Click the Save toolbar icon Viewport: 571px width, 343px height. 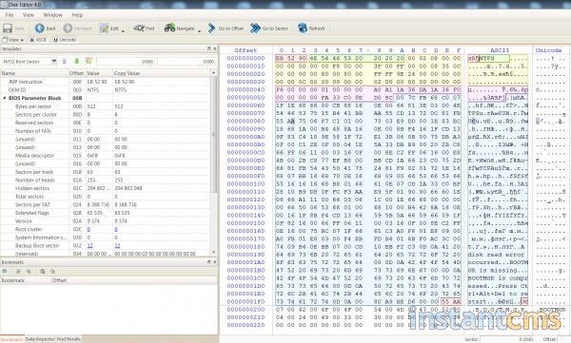click(x=8, y=28)
